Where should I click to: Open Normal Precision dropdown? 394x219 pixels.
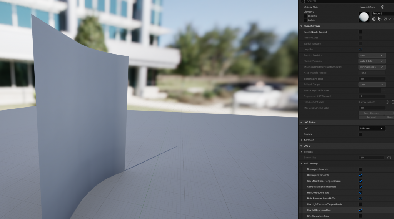tap(372, 61)
